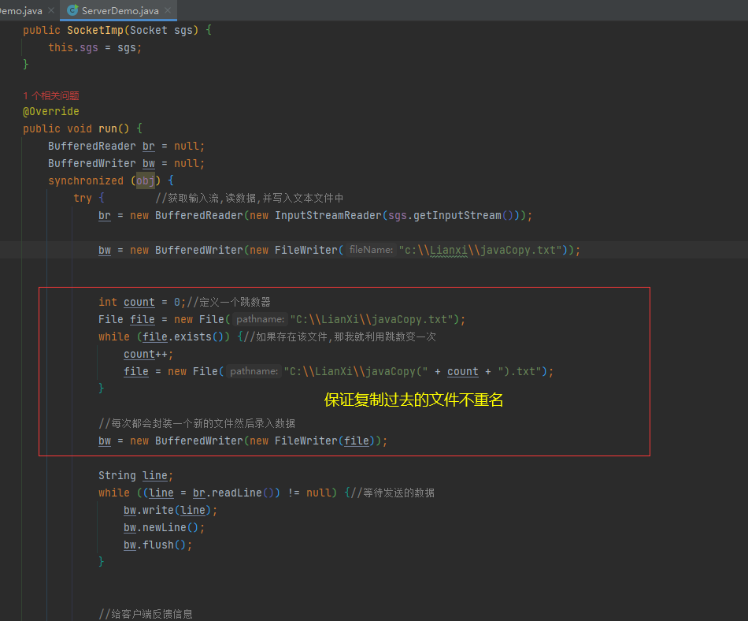Click the comment '//定义一个跳数器'
748x621 pixels.
[x=228, y=302]
